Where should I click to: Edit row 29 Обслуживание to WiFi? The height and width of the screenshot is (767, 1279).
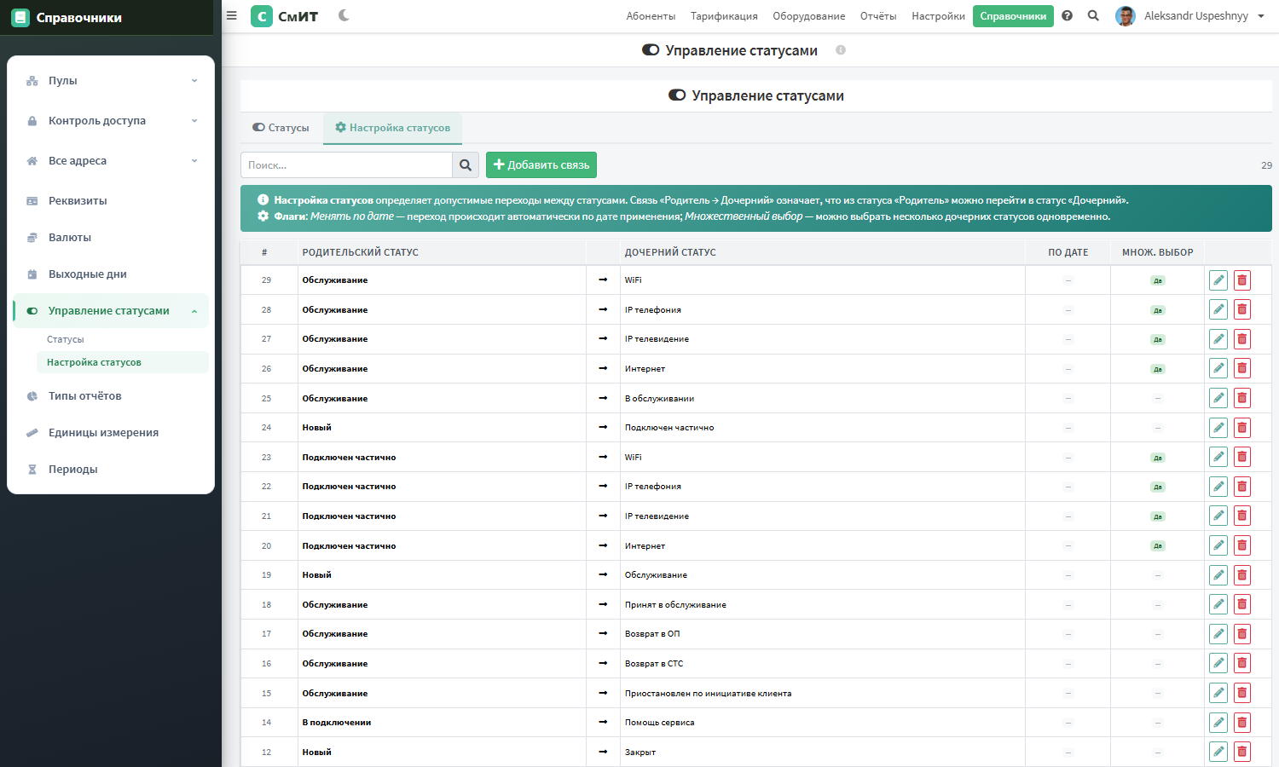1218,280
